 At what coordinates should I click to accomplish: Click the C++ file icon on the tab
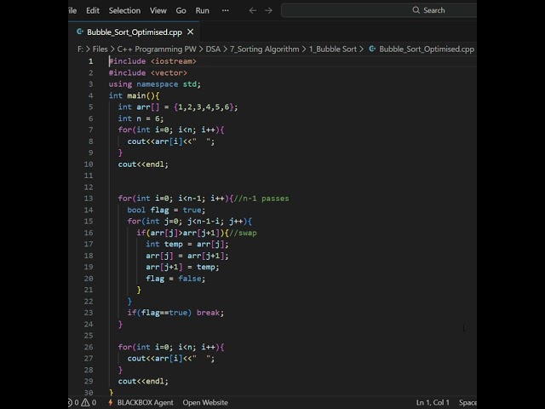(80, 32)
